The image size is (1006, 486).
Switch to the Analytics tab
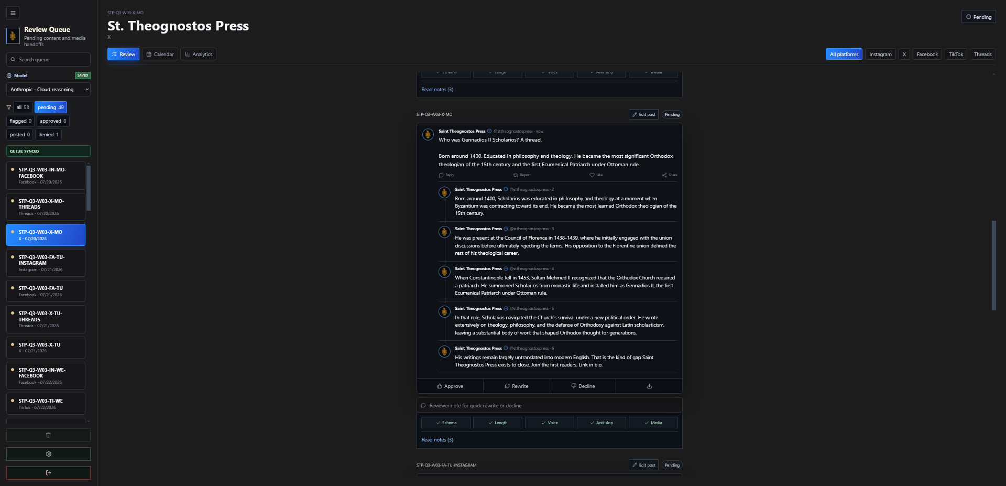coord(199,55)
